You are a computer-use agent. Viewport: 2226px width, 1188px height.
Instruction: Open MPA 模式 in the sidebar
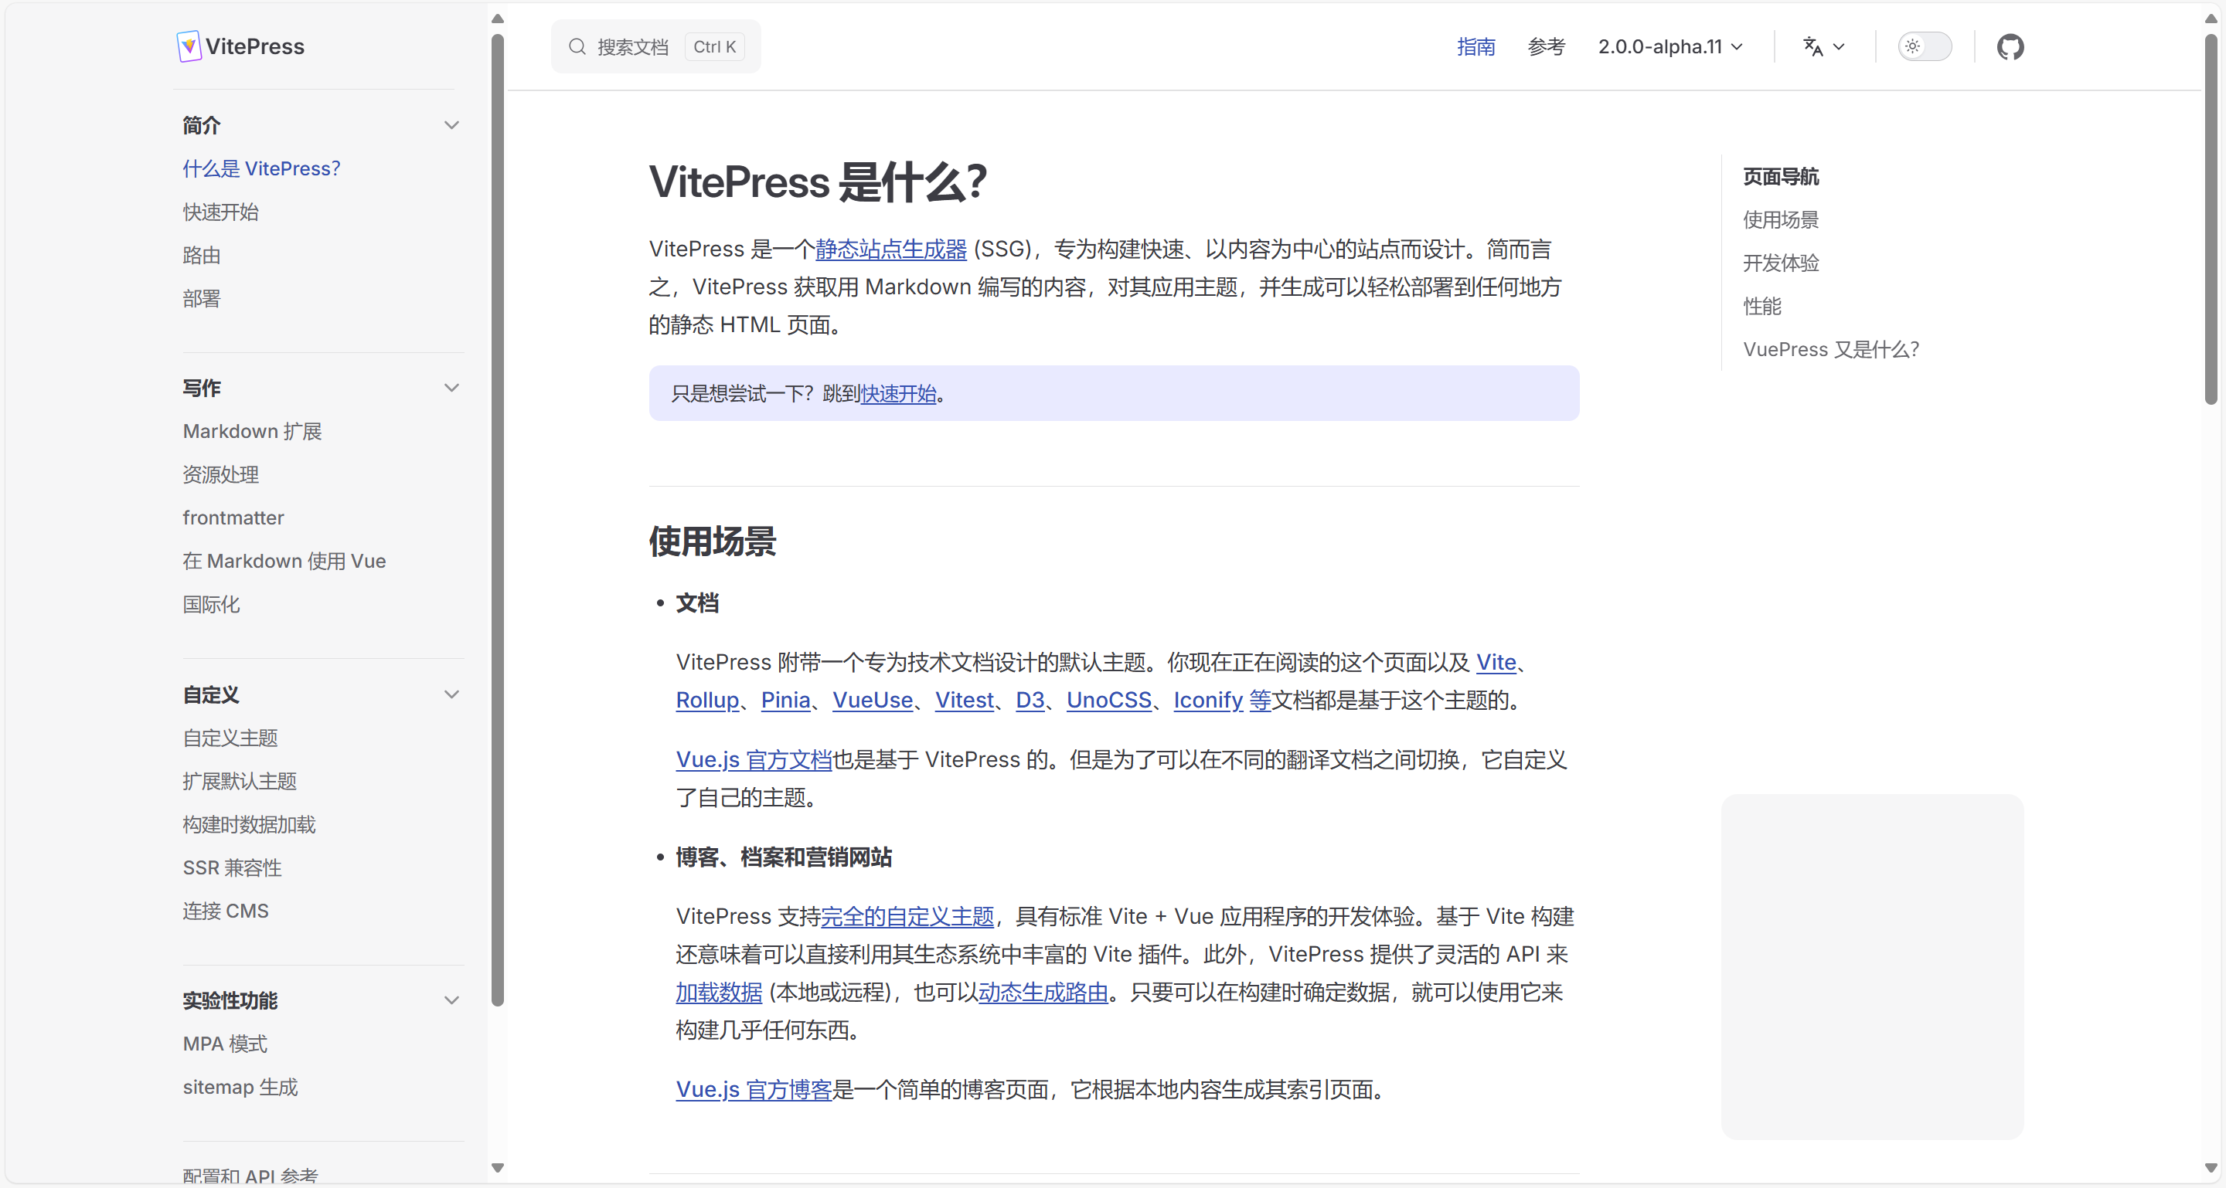pyautogui.click(x=225, y=1043)
